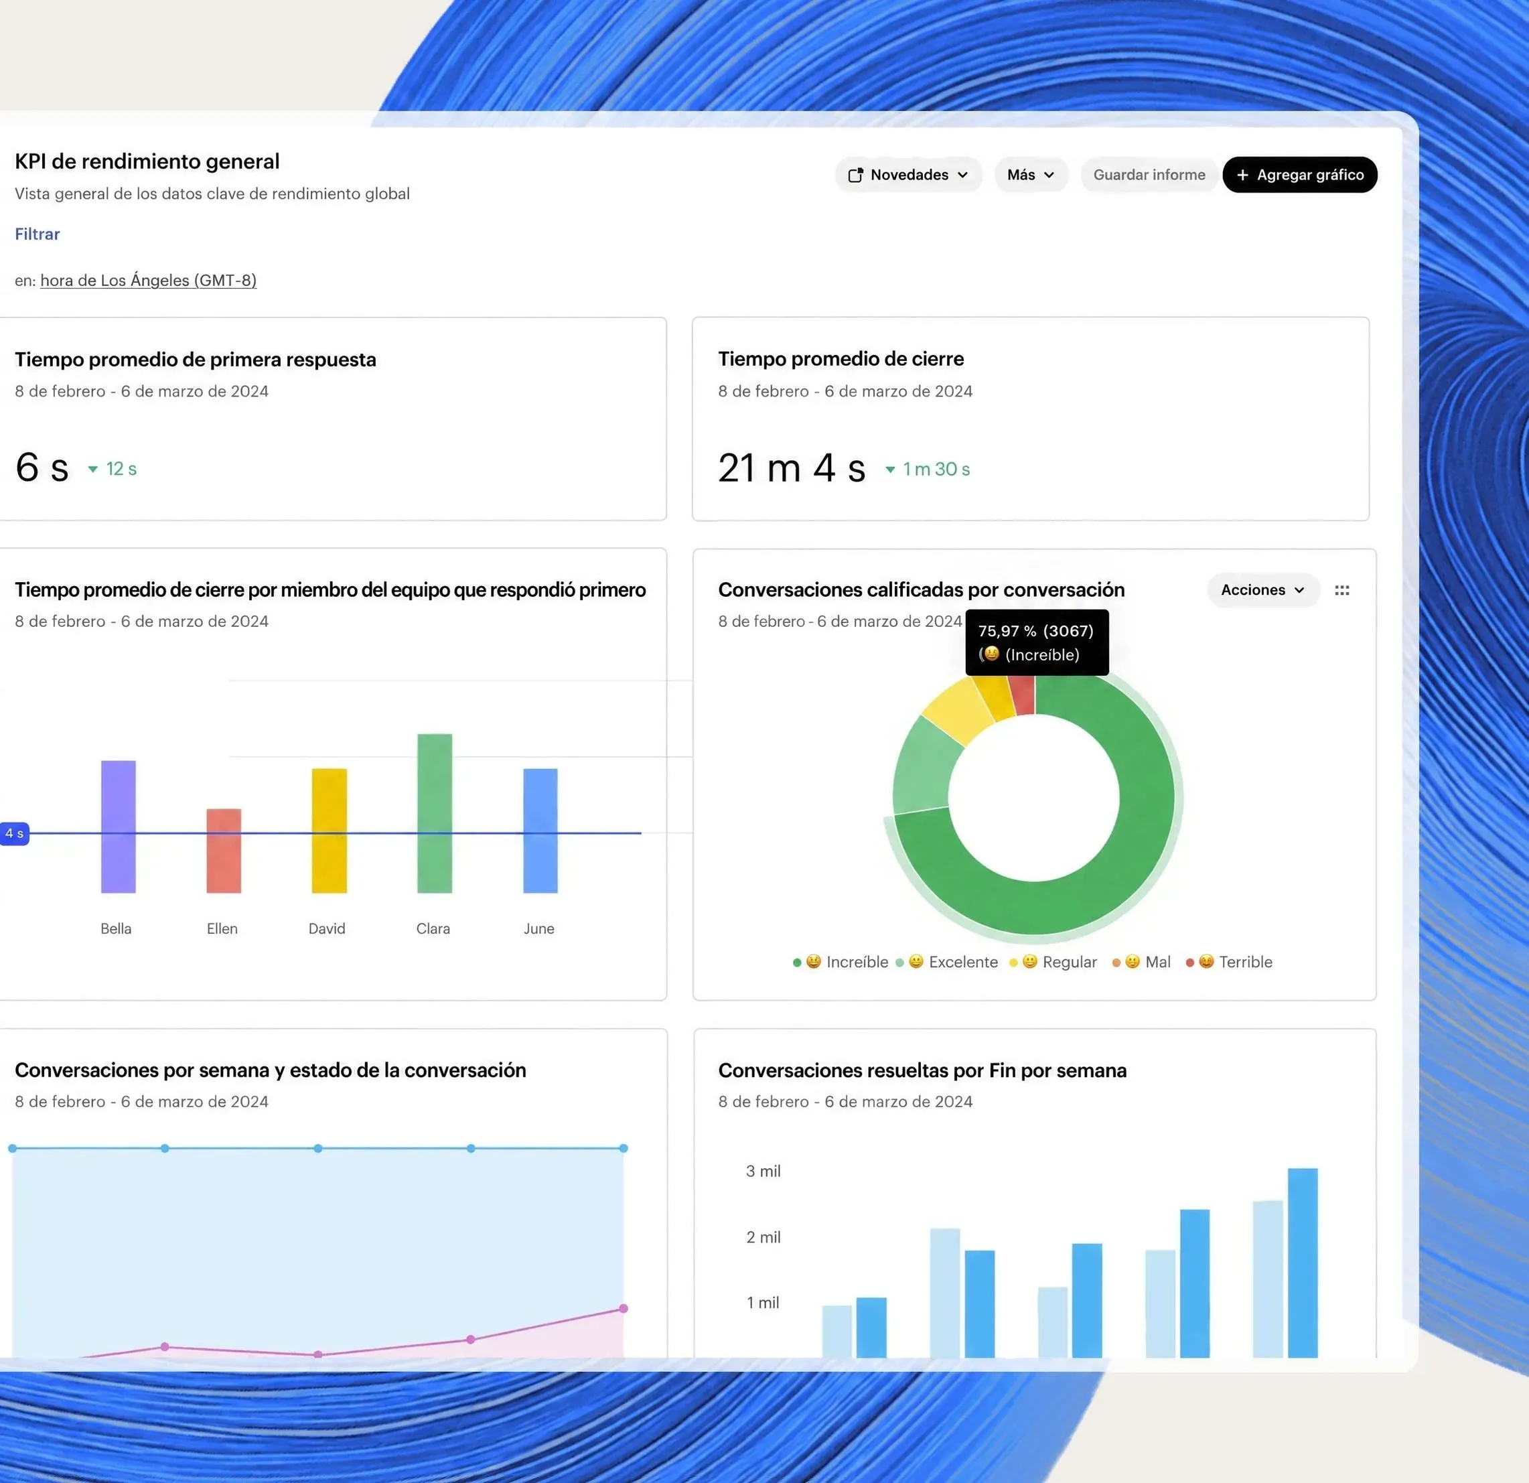Click tallest dark blue bar in Fin chart

1303,1262
